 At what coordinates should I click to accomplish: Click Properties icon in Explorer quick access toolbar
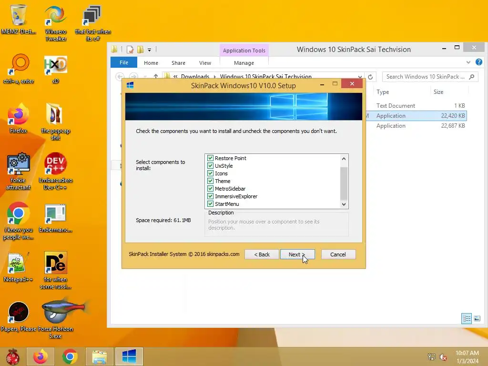pos(130,50)
